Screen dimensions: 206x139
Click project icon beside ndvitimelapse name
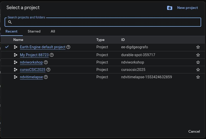(x=16, y=77)
